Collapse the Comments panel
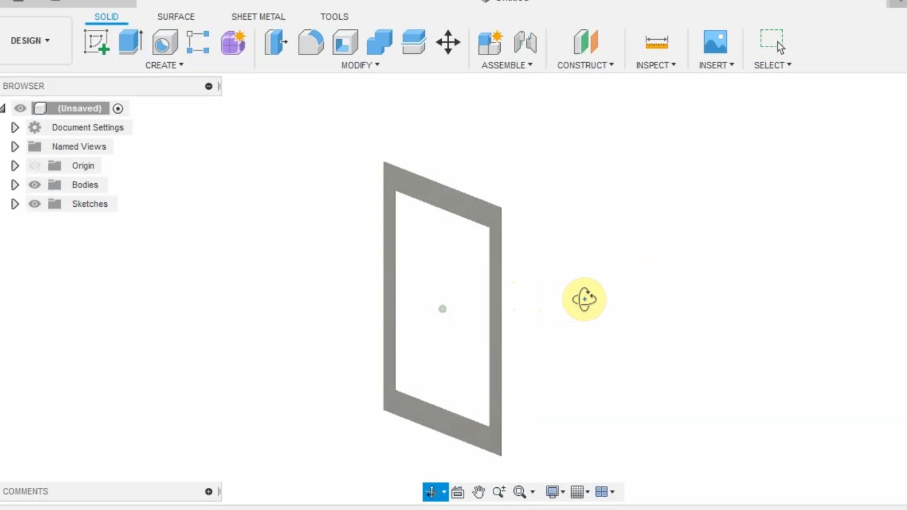 tap(208, 491)
